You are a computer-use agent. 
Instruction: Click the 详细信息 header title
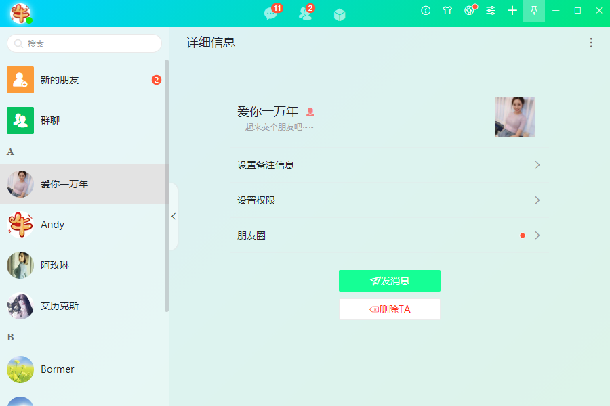pos(211,43)
